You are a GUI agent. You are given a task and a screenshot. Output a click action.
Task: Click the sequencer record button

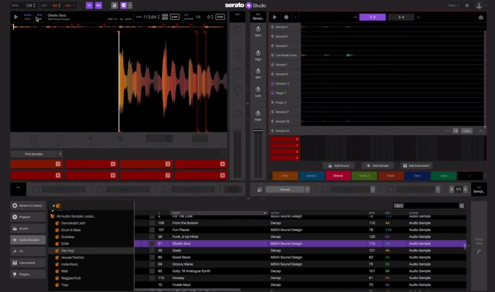[286, 17]
